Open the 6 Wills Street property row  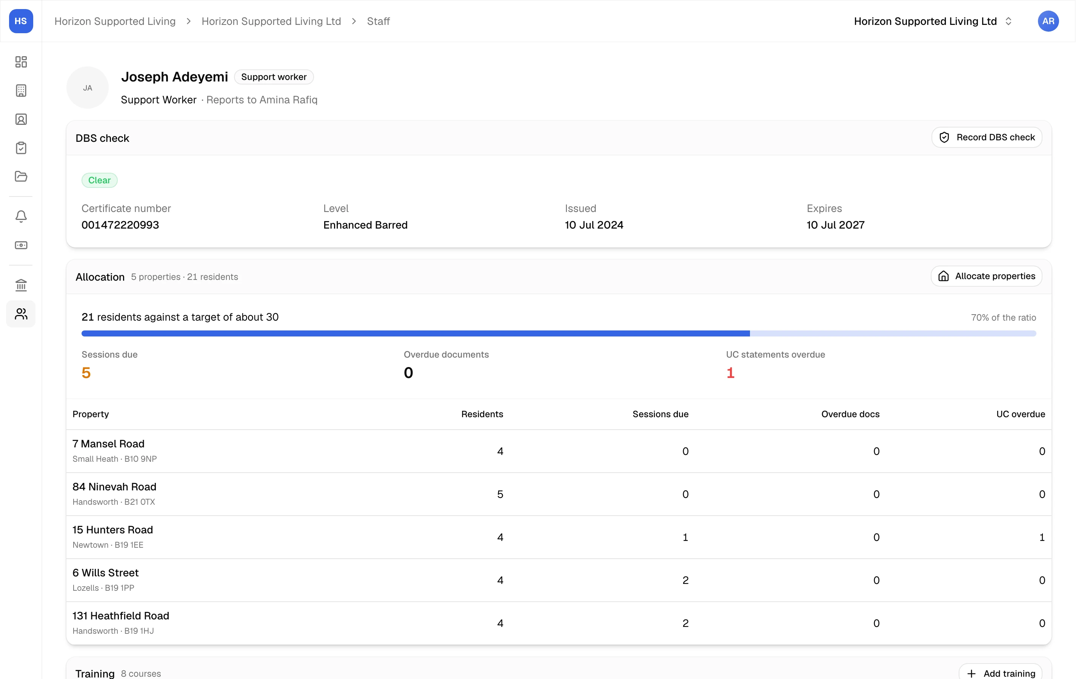pyautogui.click(x=559, y=581)
